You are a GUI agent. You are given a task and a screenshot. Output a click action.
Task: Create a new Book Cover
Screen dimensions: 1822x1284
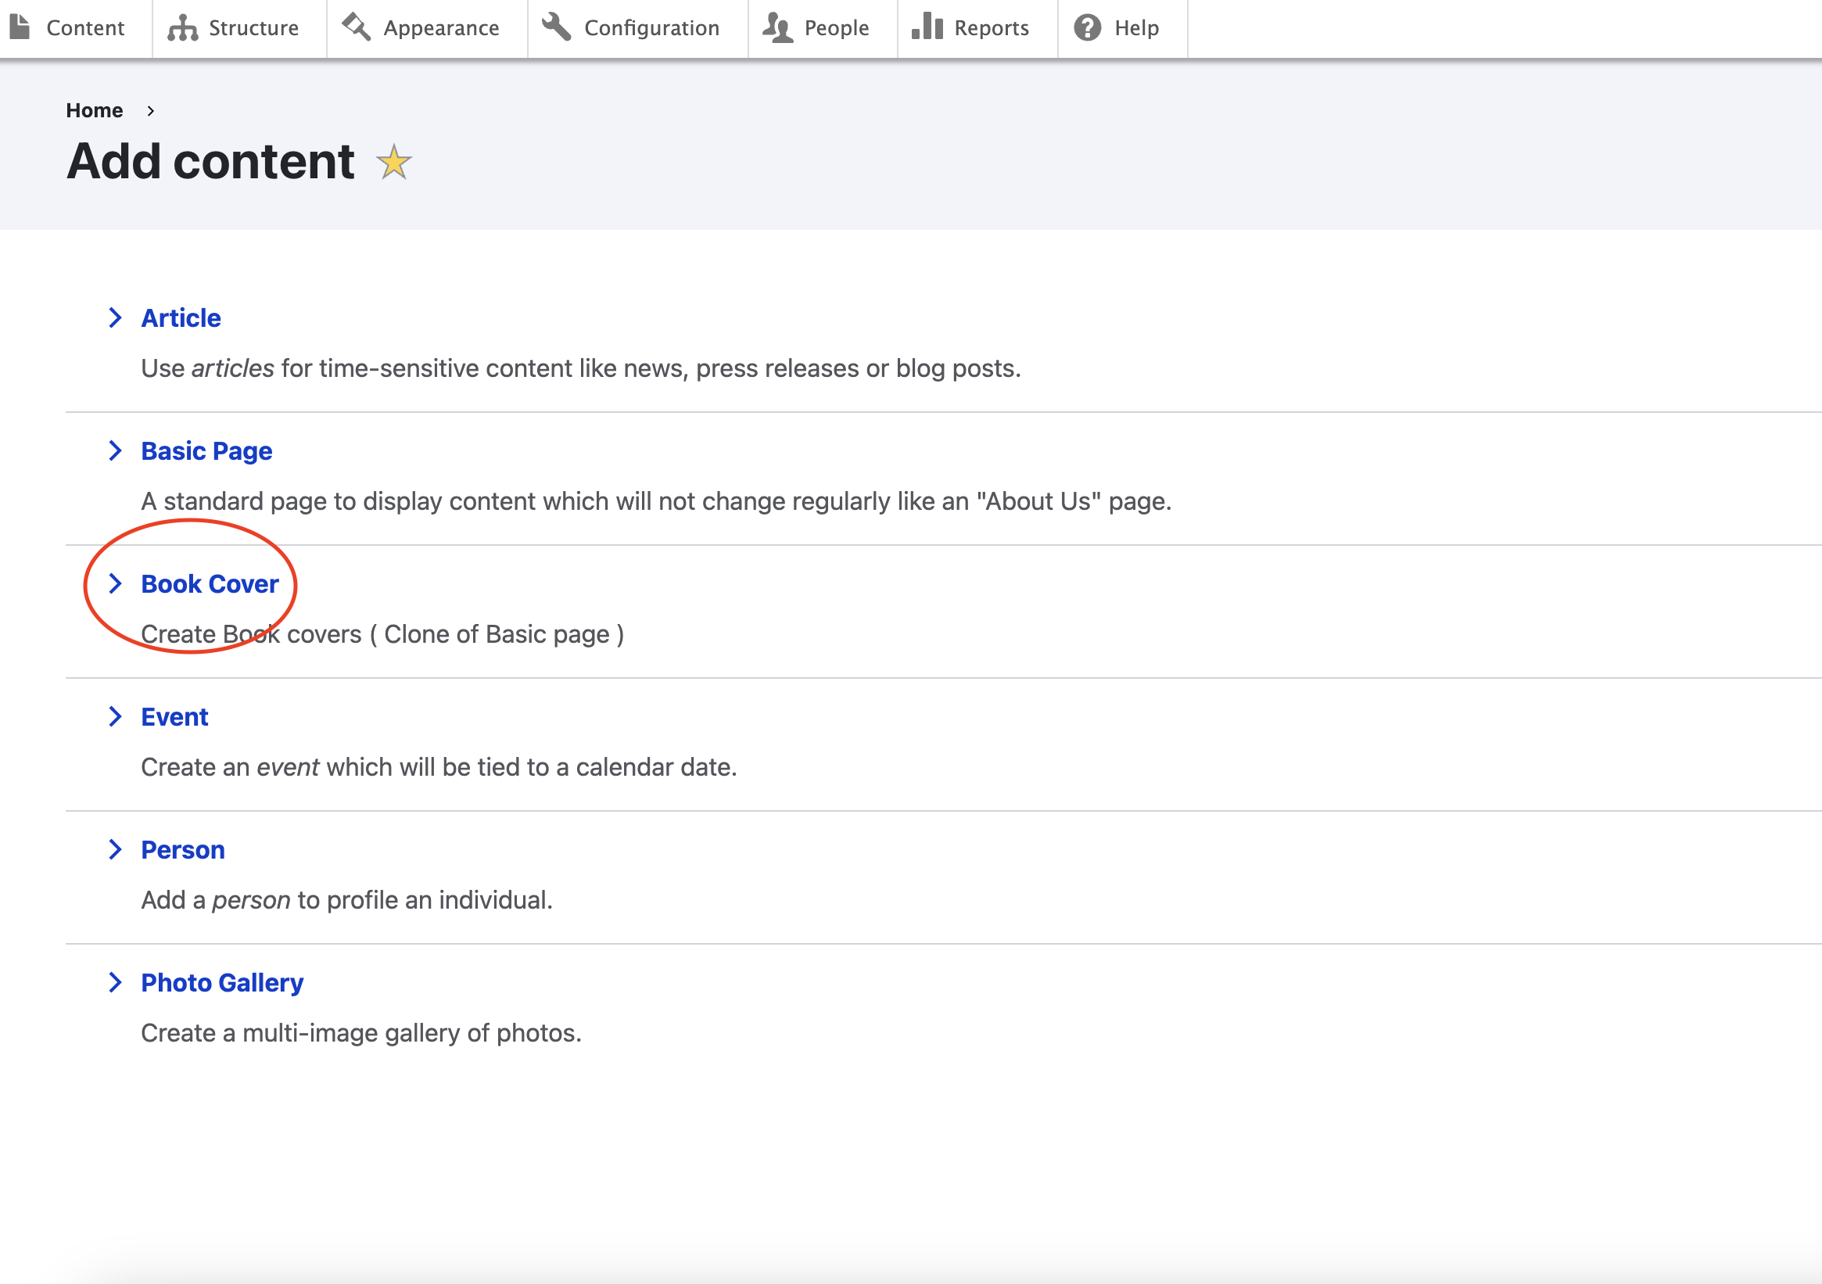coord(210,584)
